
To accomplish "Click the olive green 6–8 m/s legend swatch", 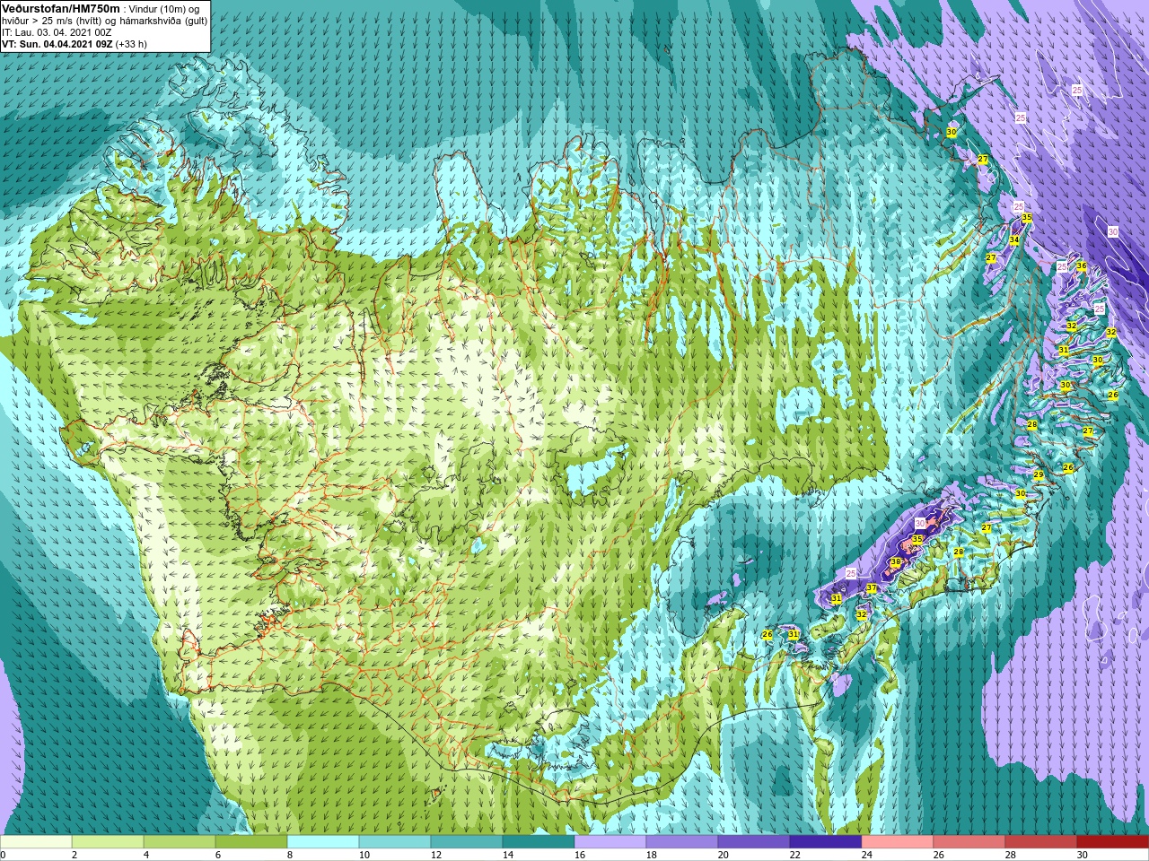I will coord(251,842).
